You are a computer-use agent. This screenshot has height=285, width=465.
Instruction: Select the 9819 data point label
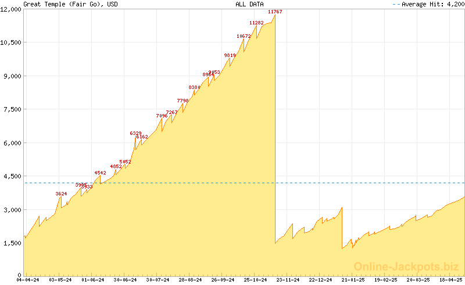click(230, 55)
